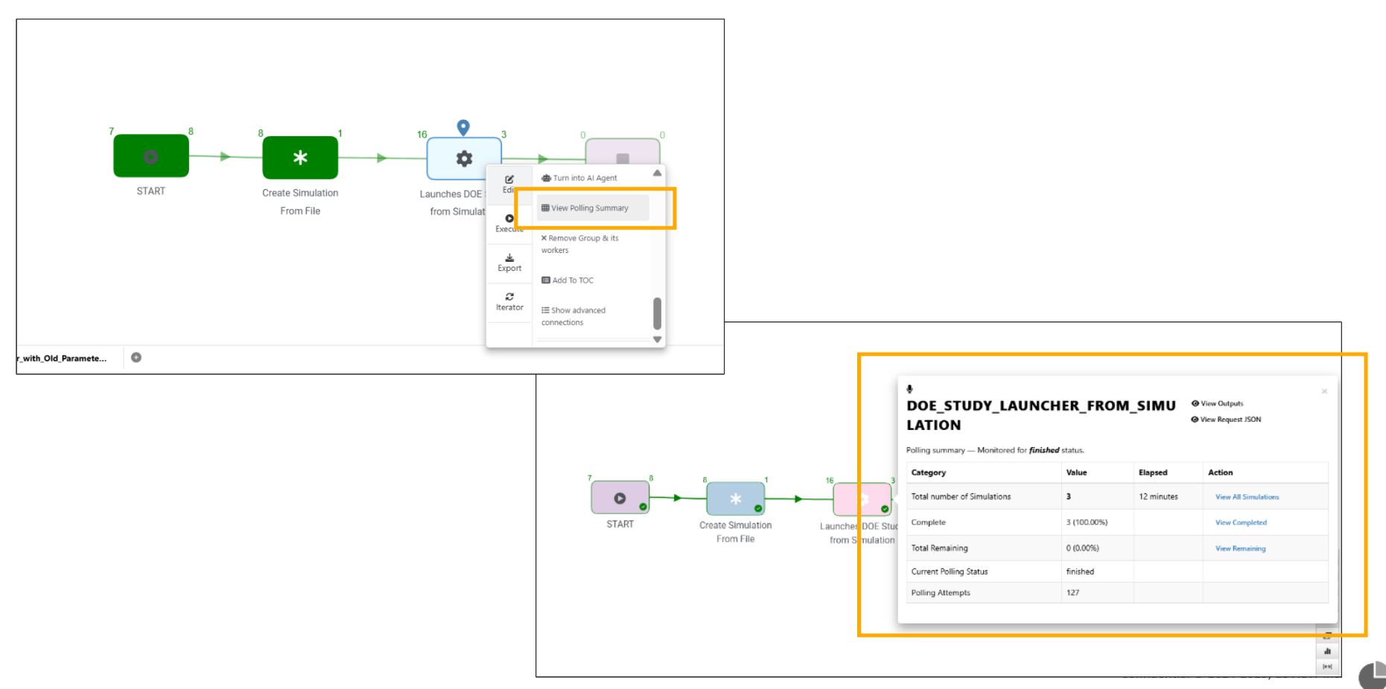Click the DOE_STUDY_LAUNCHER_FROM_SIMULATION dialog title
This screenshot has width=1386, height=689.
coord(1040,415)
